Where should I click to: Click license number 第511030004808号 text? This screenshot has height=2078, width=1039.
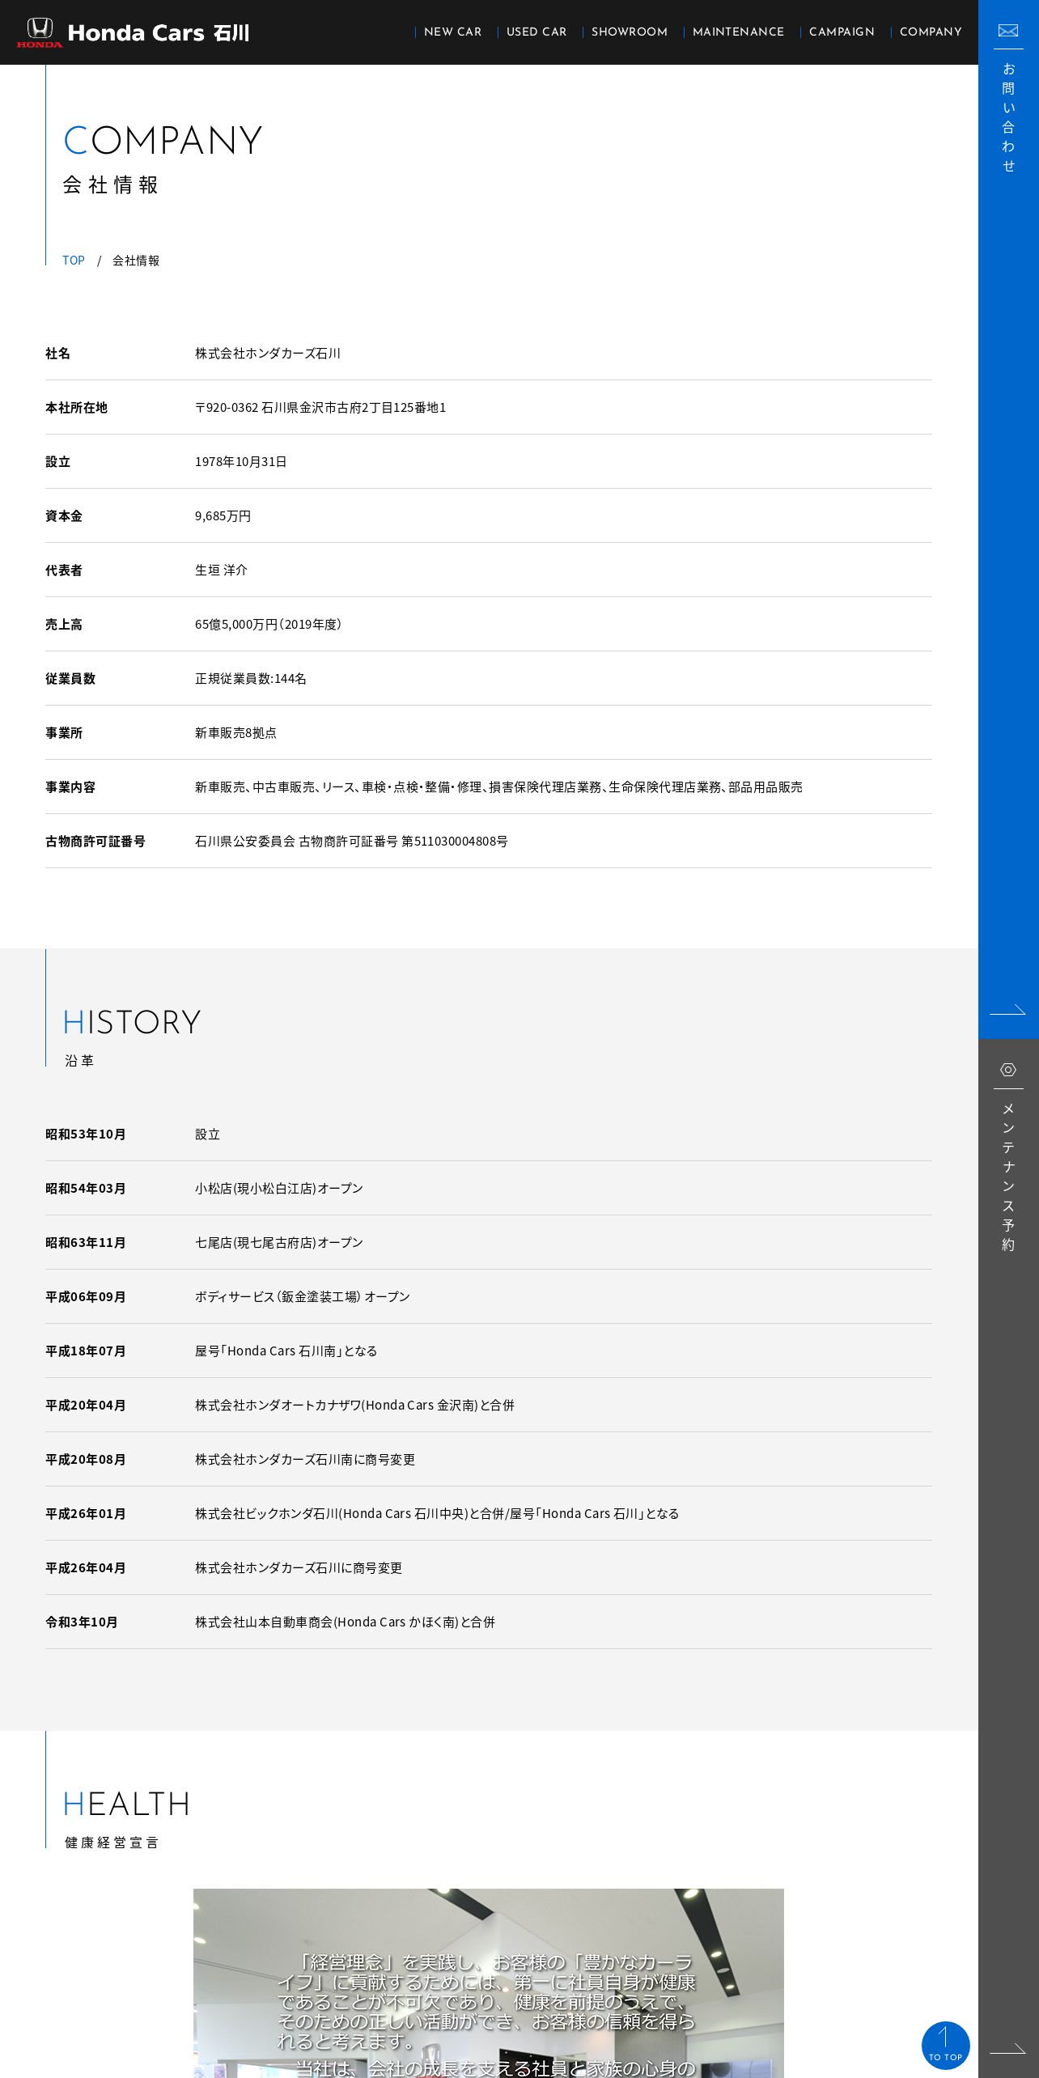(455, 842)
